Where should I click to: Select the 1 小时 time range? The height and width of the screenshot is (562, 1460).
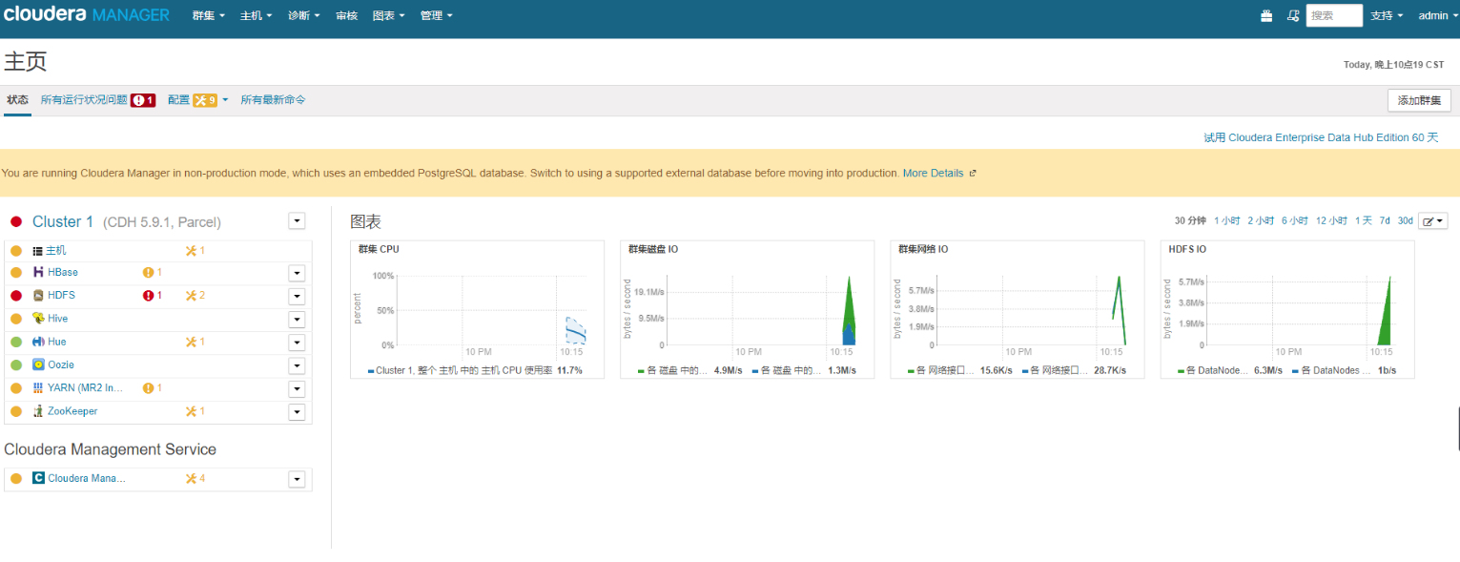pos(1226,220)
